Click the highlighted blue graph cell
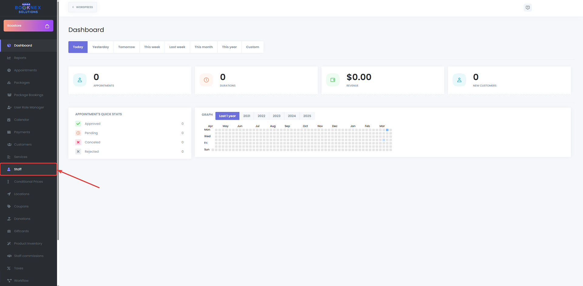 (387, 130)
